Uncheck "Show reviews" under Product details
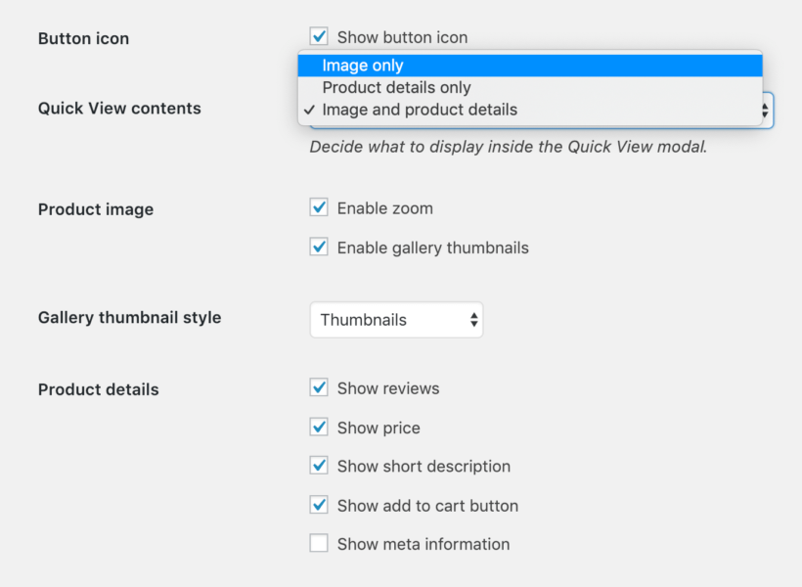Viewport: 802px width, 587px height. 318,387
